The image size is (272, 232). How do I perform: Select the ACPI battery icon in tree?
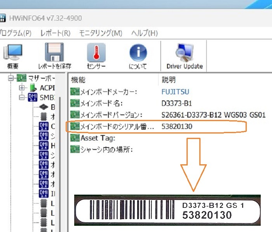point(33,88)
